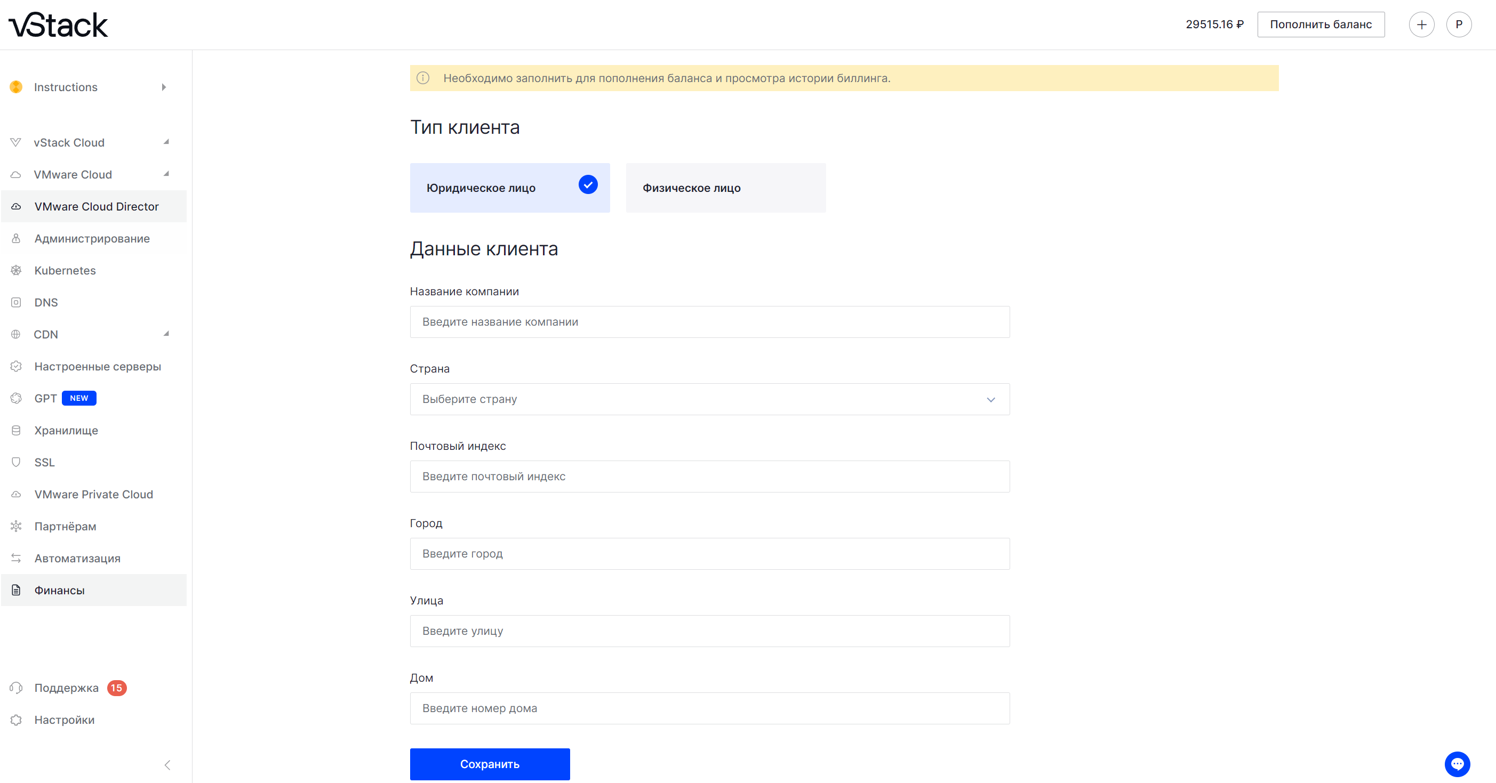Open the SSL menu item
Screen dimensions: 1496x783
(94, 462)
